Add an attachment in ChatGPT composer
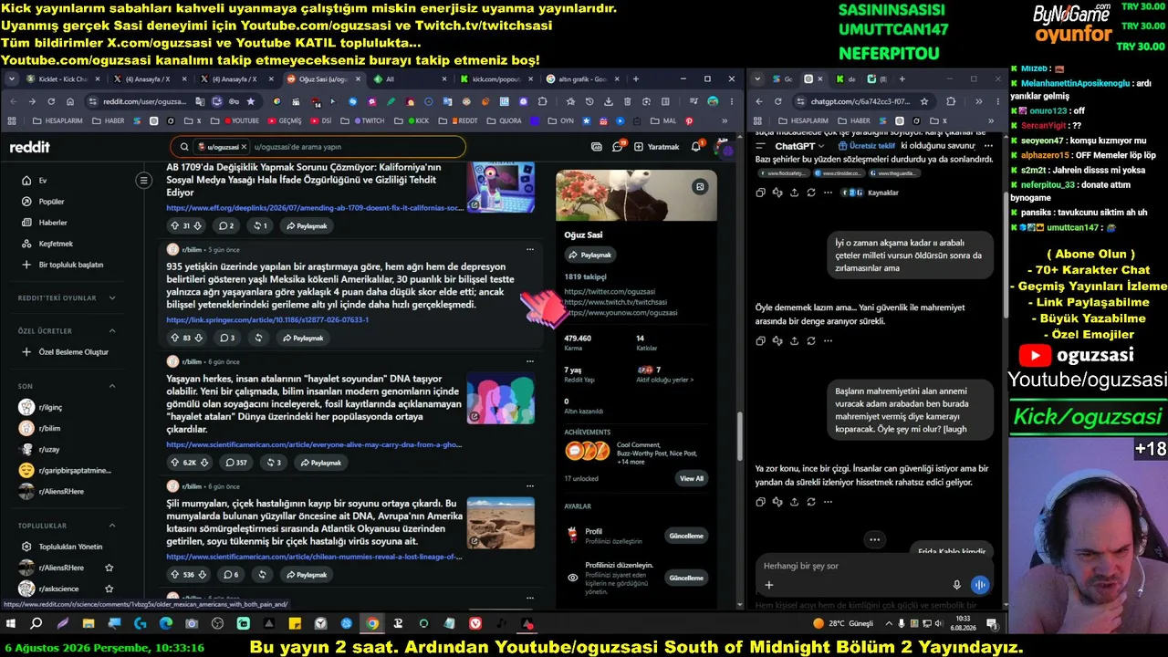Viewport: 1168px width, 657px height. [769, 585]
